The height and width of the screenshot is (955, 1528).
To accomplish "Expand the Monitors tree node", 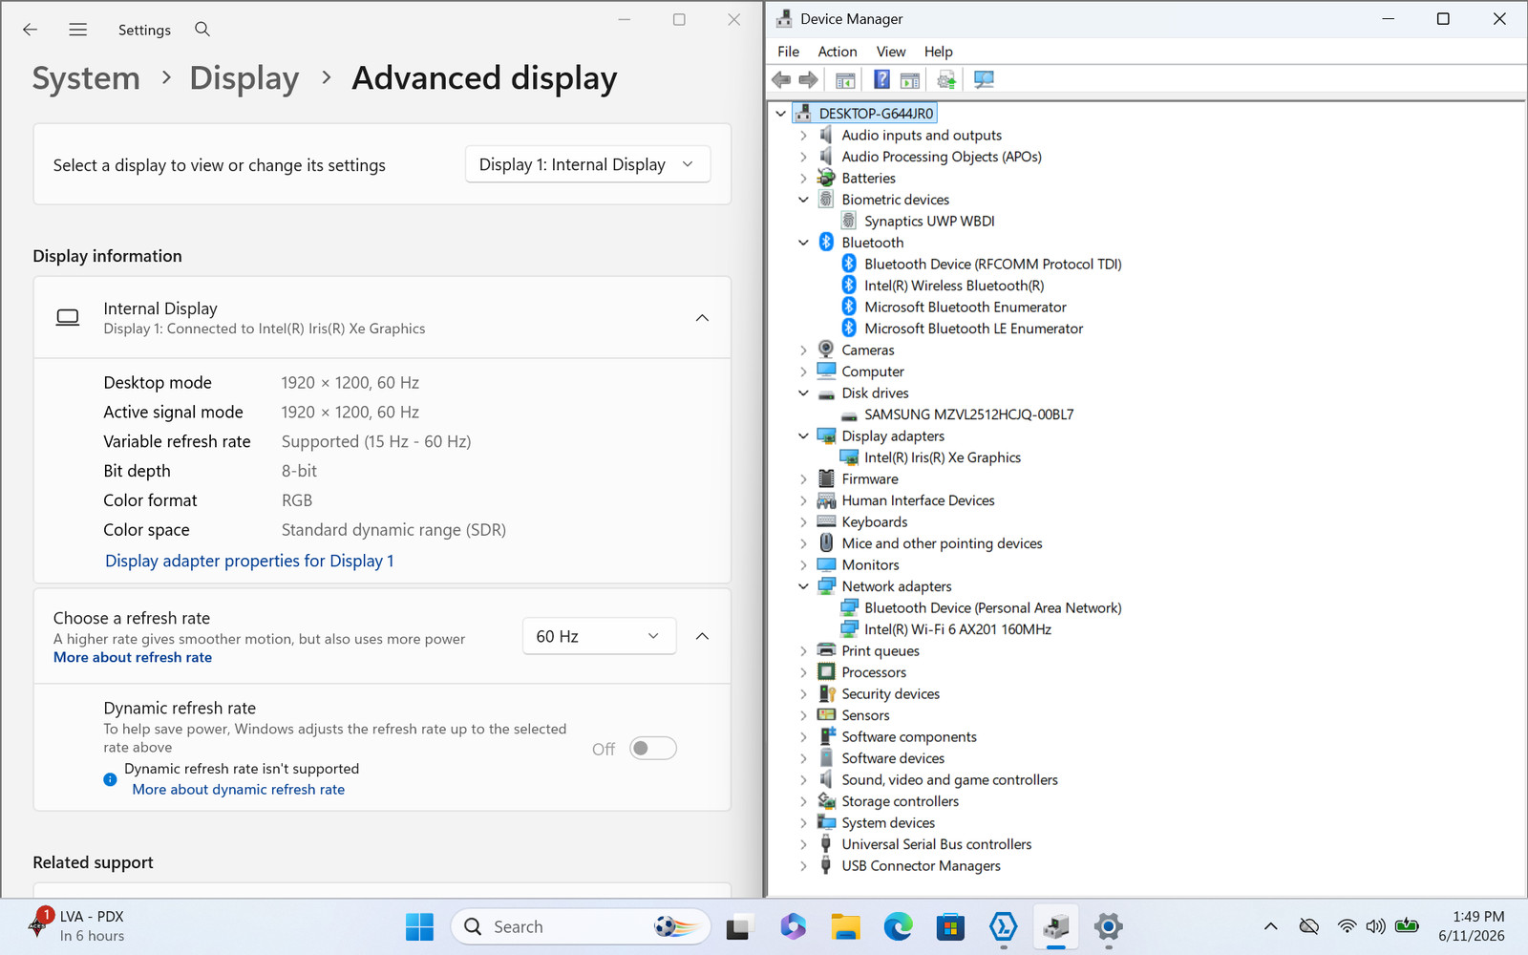I will (x=803, y=565).
